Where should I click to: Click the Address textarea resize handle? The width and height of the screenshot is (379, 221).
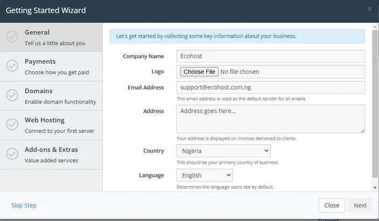click(362, 130)
